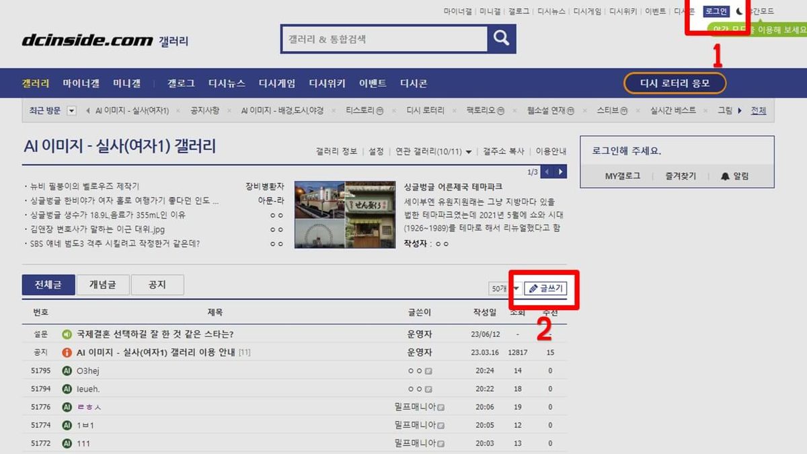807x454 pixels.
Task: Switch to the 전체글 tab
Action: 48,285
